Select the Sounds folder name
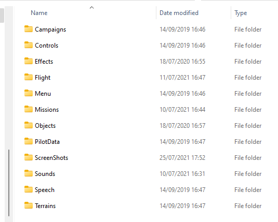The height and width of the screenshot is (222, 278). (45, 174)
